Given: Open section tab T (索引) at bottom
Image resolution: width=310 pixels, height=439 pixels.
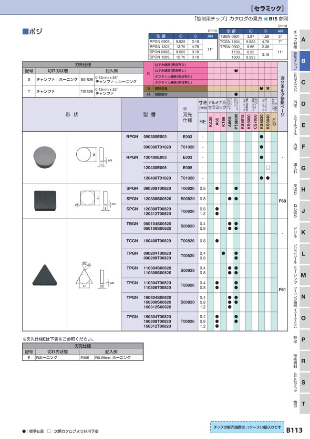Looking at the screenshot, I should (303, 404).
